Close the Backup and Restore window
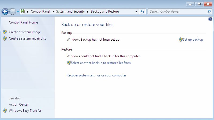214x120 pixels. coord(208,4)
